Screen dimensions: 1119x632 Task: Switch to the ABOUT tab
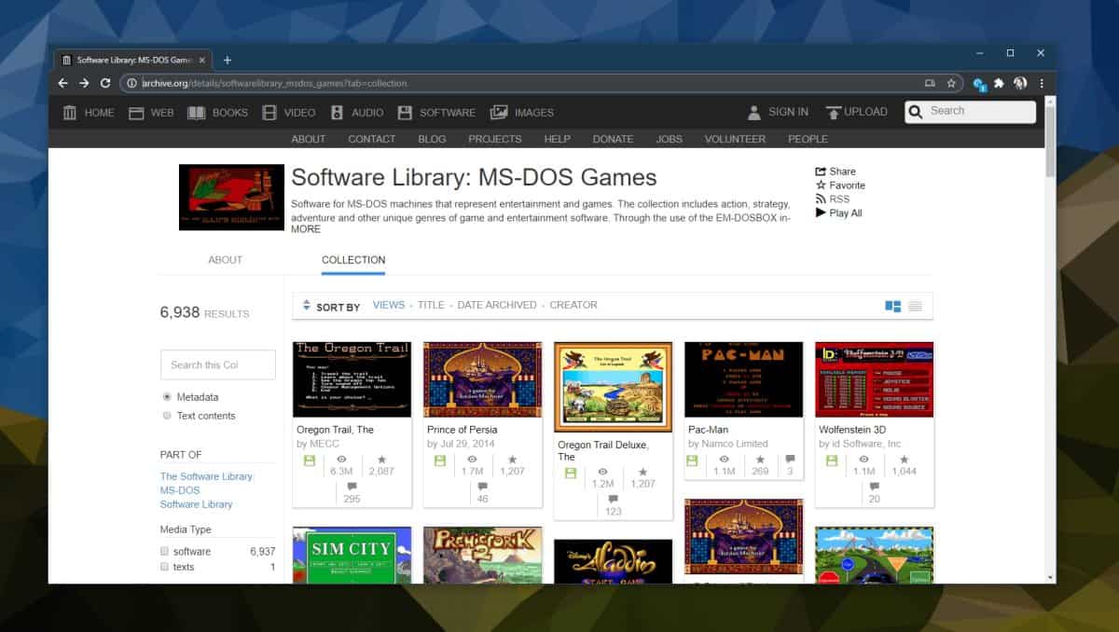pyautogui.click(x=225, y=260)
